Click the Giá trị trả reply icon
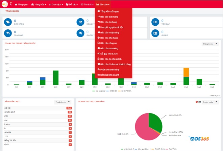The height and width of the screenshot is (151, 223). tap(80, 33)
